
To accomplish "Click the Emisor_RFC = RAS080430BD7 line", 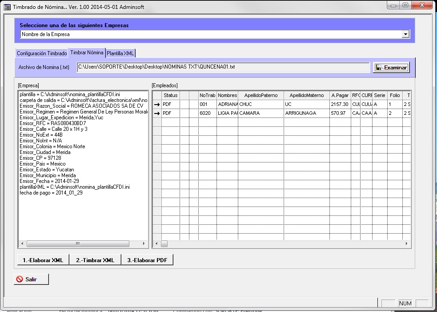I will click(52, 123).
